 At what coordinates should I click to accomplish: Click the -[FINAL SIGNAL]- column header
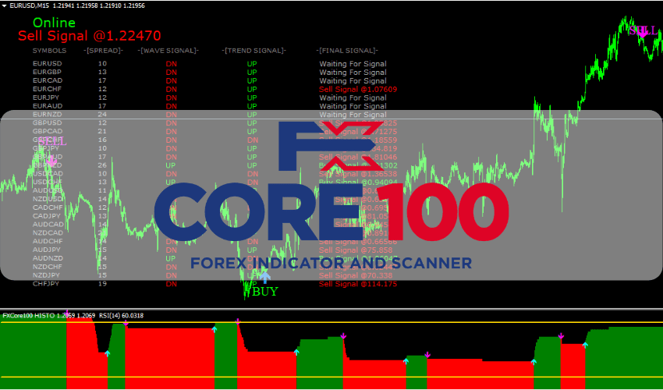pyautogui.click(x=347, y=51)
